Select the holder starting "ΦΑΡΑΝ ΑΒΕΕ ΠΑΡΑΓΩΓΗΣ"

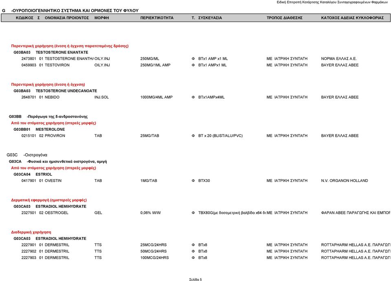[x=356, y=213]
